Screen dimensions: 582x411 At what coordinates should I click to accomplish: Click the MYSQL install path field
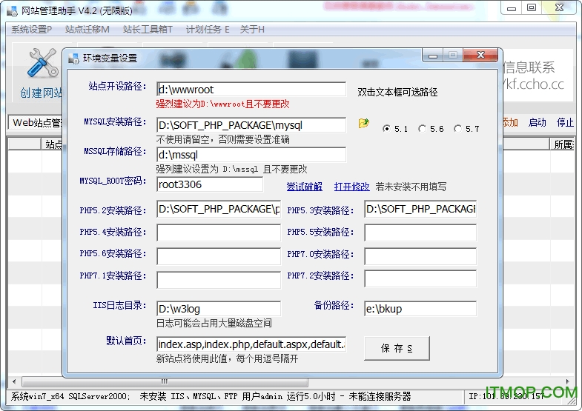tap(251, 125)
